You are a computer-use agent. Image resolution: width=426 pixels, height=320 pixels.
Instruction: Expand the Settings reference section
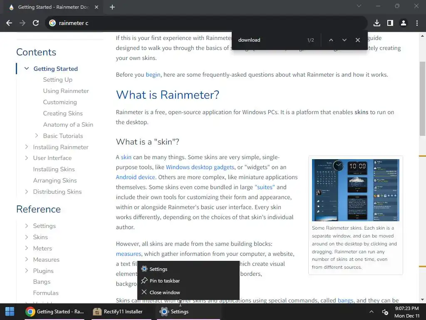(x=27, y=226)
